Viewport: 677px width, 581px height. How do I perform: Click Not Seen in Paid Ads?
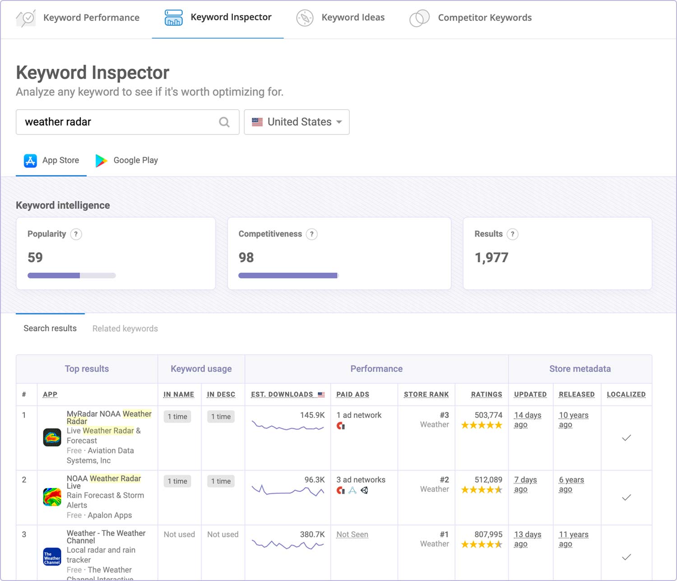pyautogui.click(x=352, y=535)
